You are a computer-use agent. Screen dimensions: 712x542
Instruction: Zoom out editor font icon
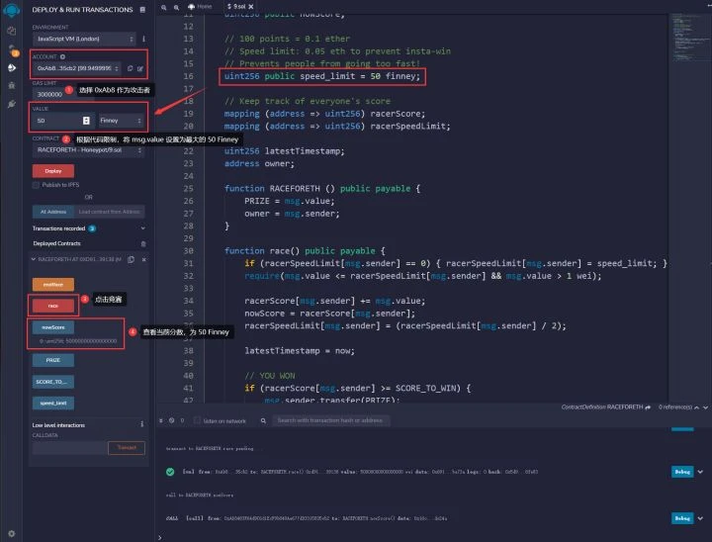coord(164,7)
